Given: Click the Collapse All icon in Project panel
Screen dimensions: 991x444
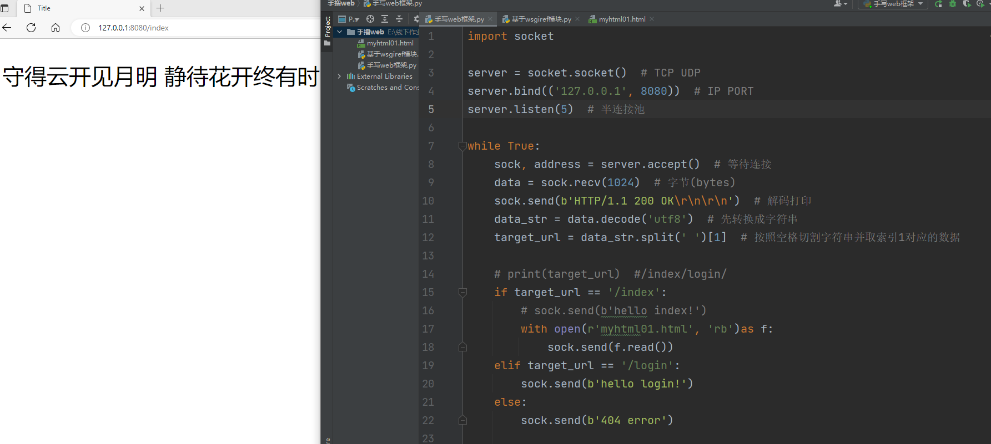Looking at the screenshot, I should pyautogui.click(x=399, y=19).
